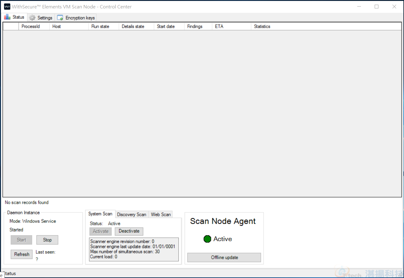Click 'Scanner engine last update date: 01/01/0001'
The height and width of the screenshot is (278, 404).
tap(133, 246)
